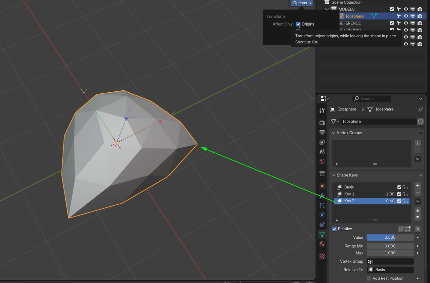
Task: Open the World properties tab
Action: pyautogui.click(x=322, y=161)
